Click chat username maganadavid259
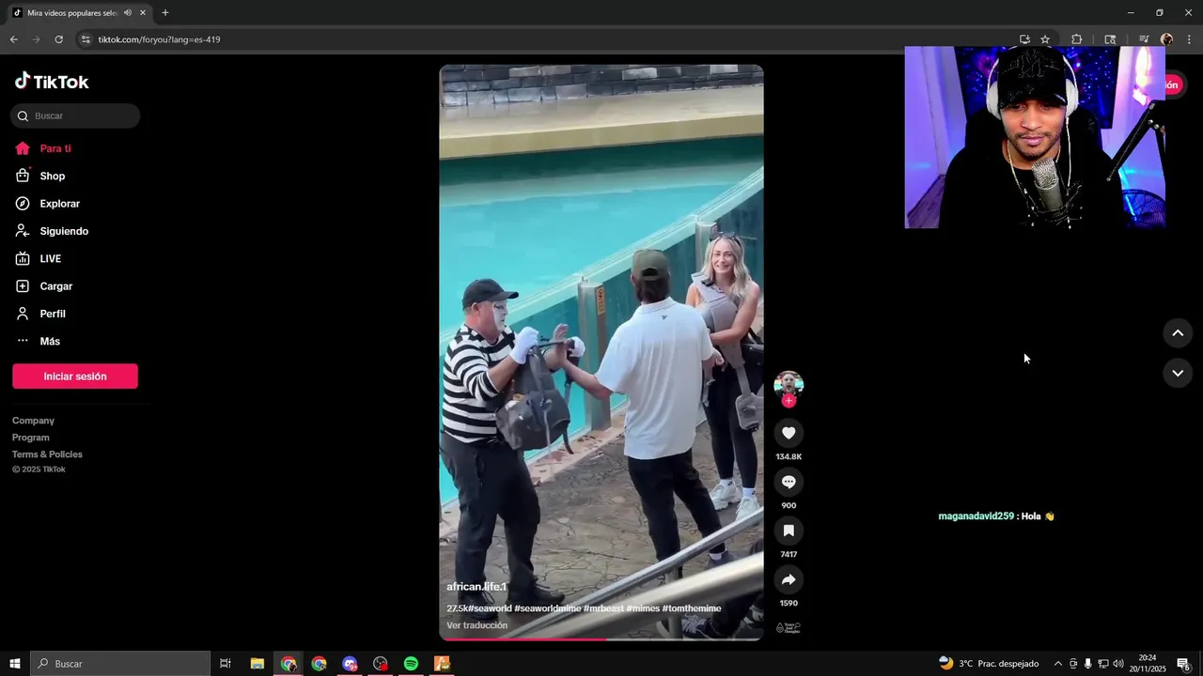 (x=976, y=516)
